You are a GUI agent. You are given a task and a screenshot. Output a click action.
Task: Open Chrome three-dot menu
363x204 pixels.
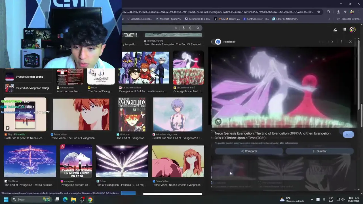click(359, 12)
